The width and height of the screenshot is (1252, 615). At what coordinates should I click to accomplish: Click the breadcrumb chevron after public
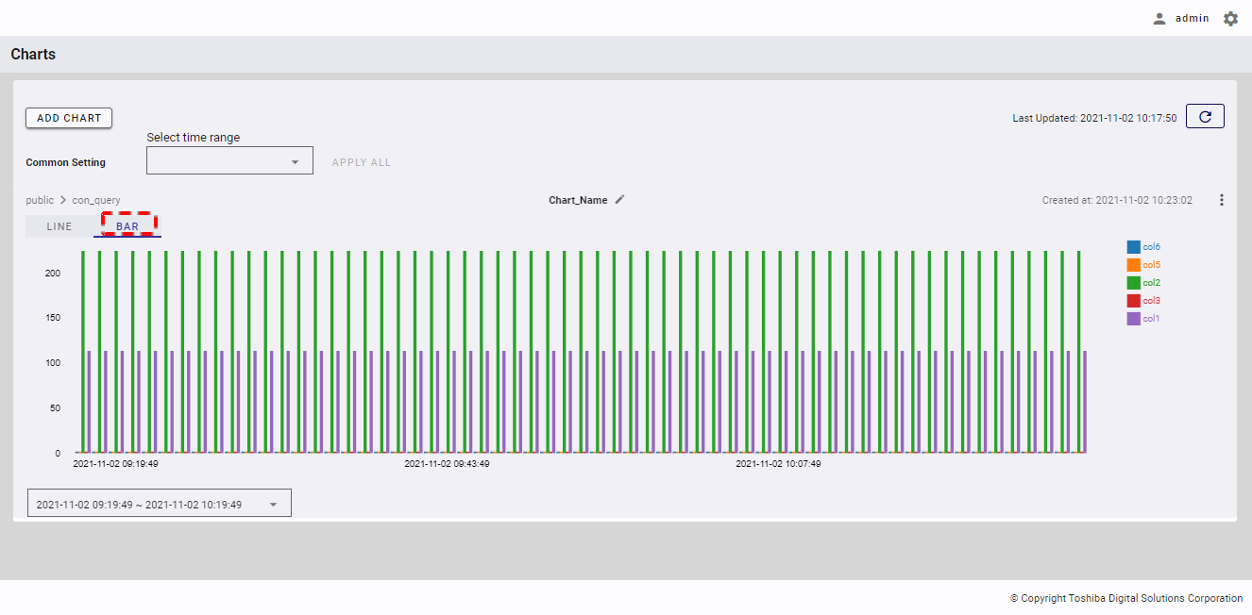[63, 200]
